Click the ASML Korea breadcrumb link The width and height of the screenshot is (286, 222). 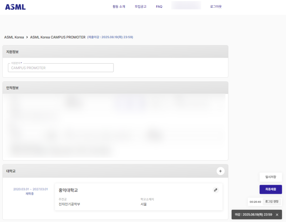click(x=14, y=37)
